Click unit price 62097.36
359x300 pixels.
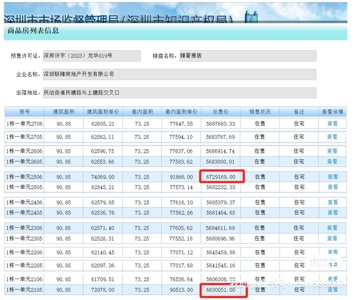pyautogui.click(x=103, y=266)
